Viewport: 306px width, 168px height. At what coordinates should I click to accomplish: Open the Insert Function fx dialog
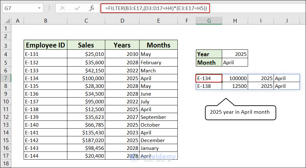pyautogui.click(x=92, y=8)
